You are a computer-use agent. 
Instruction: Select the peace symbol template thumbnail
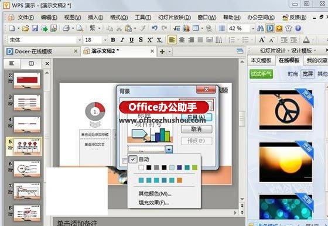coord(286,109)
